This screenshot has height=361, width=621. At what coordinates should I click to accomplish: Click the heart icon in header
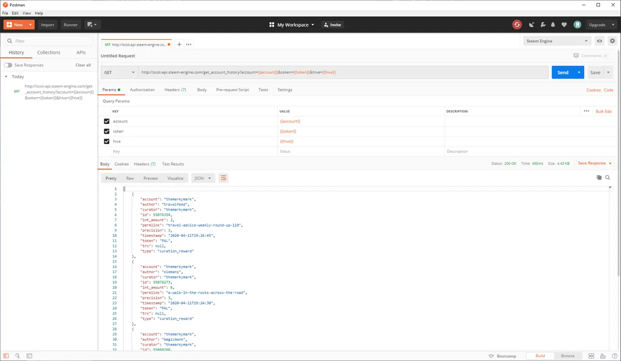[564, 25]
